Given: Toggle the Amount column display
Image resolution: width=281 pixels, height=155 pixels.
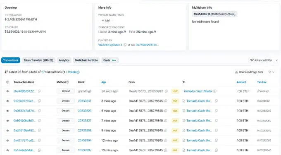Looking at the screenshot, I should 241,82.
